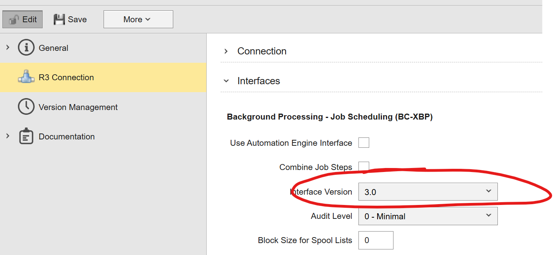Expand the Connection section

226,51
